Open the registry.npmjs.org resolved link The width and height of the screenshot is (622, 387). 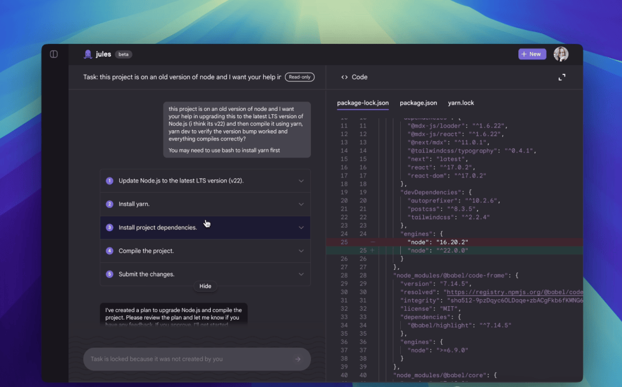point(514,292)
